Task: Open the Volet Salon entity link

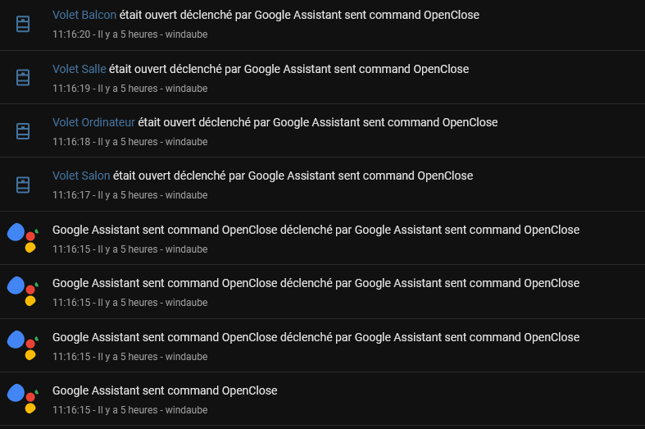Action: (81, 176)
